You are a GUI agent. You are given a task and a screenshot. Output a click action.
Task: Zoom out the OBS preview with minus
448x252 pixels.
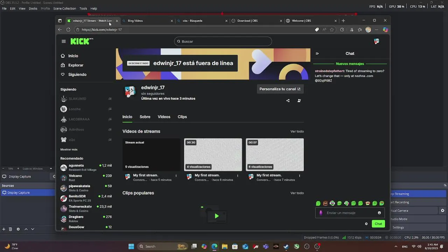coord(4,169)
